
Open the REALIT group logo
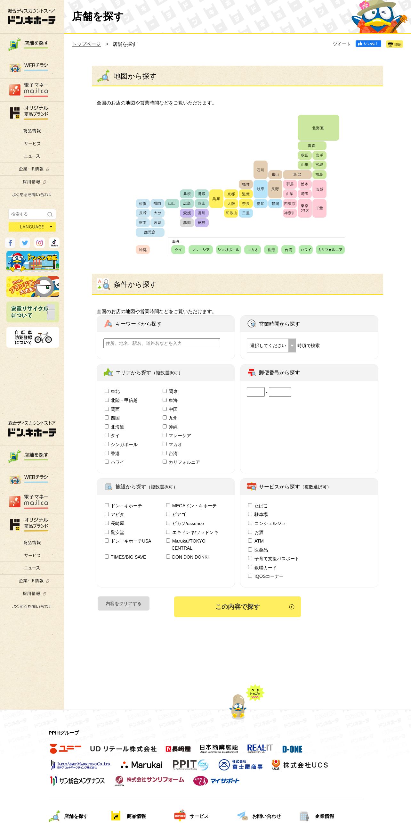pos(260,749)
